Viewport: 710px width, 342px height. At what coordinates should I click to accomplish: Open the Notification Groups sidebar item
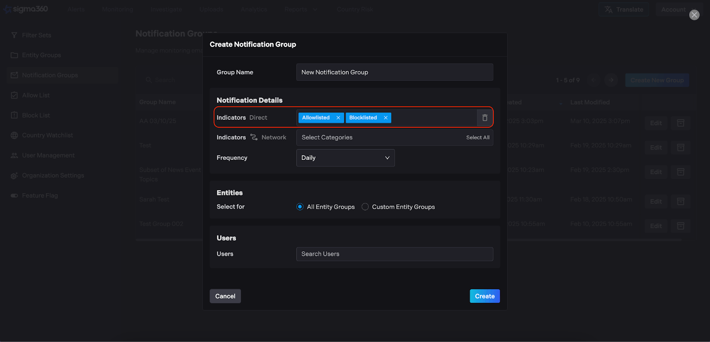pyautogui.click(x=50, y=75)
